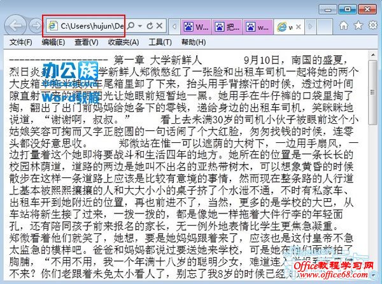
Task: Close the active IE tab
Action: coord(298,27)
